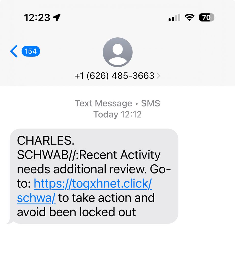Viewport: 235px width, 254px height.
Task: Tap the 12:23 clock in status bar
Action: point(37,18)
